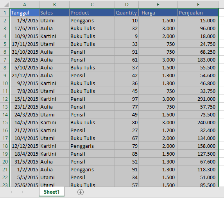
Task: Click the Tanggal header cell
Action: (x=25, y=13)
